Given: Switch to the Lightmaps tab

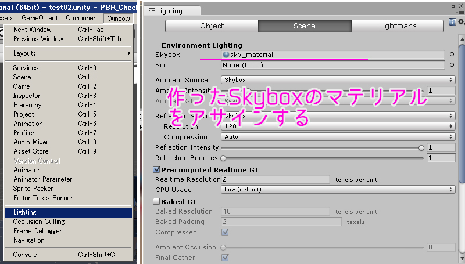Looking at the screenshot, I should pyautogui.click(x=398, y=26).
